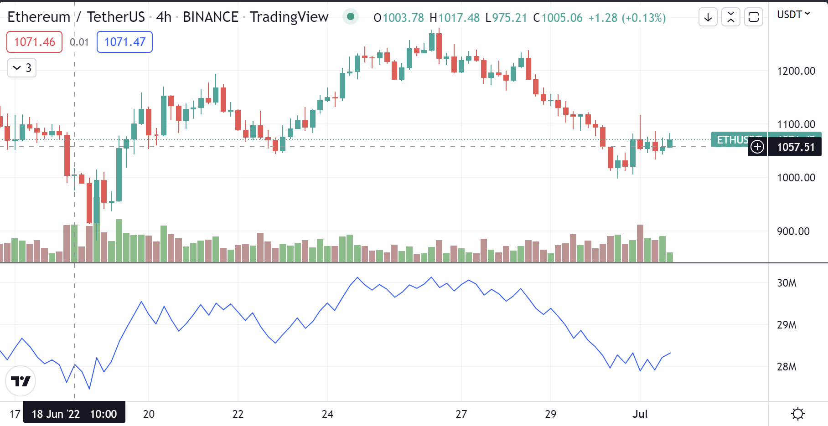
Task: Click the Ethereum / TetherUS symbol title
Action: tap(76, 17)
